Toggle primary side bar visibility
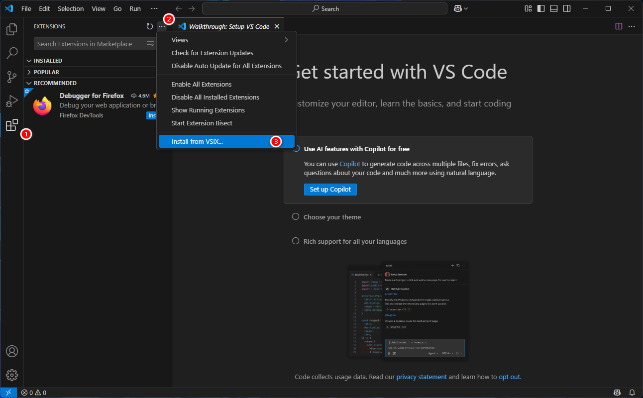Screen dimensions: 643x398 (541, 8)
